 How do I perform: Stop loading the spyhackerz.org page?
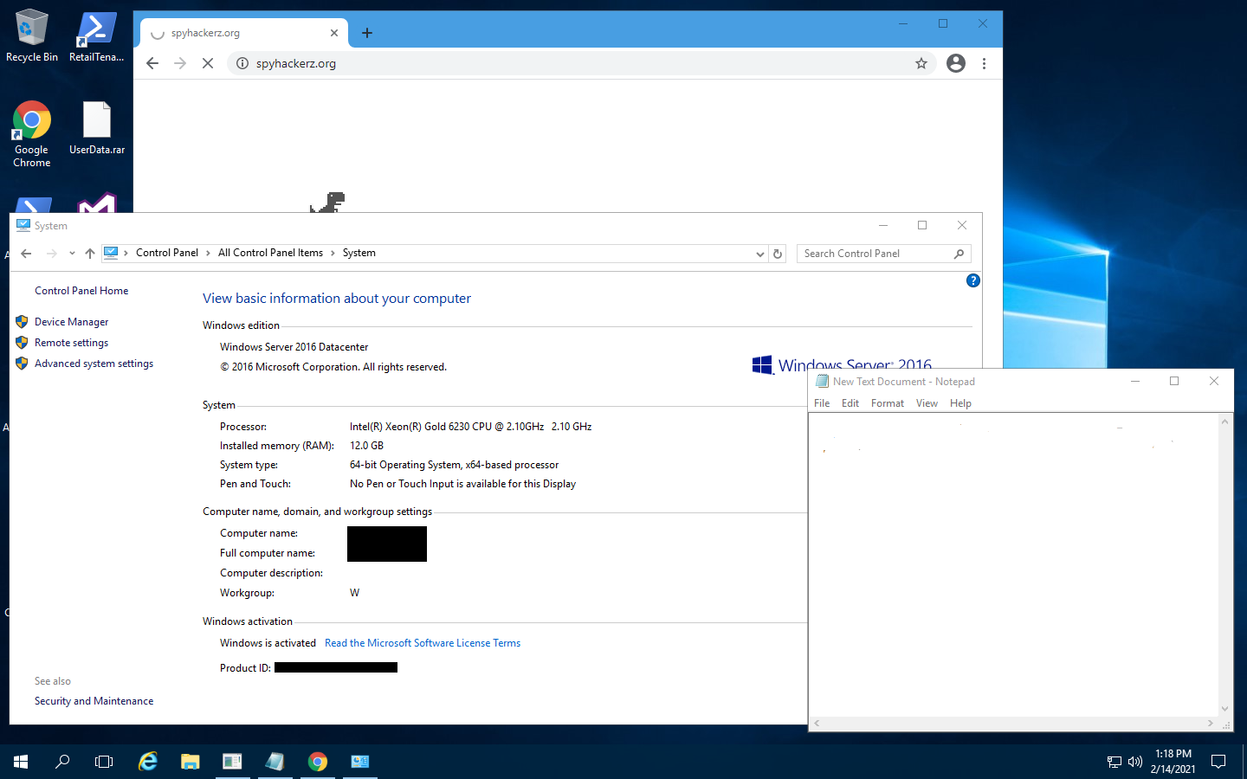(x=208, y=63)
